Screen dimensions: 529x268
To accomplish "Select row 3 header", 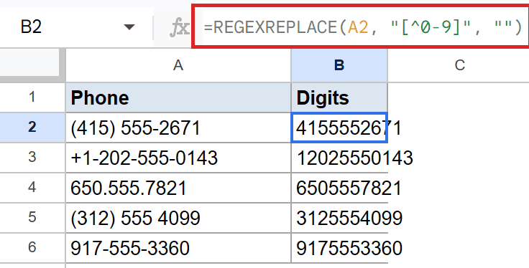I will click(x=32, y=158).
